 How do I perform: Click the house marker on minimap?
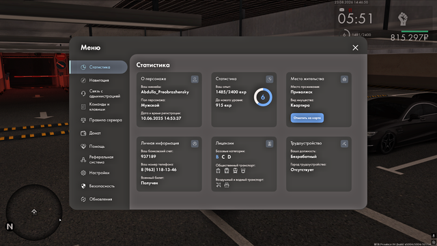point(34,211)
